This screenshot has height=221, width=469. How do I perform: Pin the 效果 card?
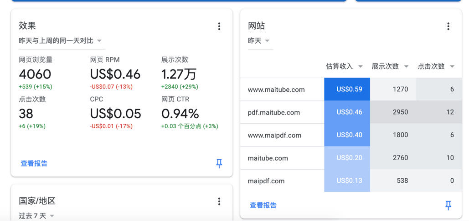(219, 163)
